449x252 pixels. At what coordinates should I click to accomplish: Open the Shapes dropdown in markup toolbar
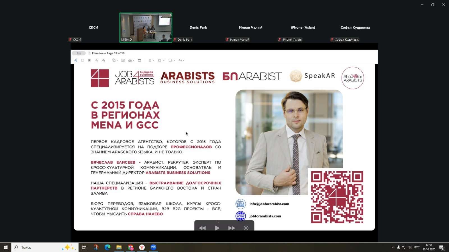(115, 60)
